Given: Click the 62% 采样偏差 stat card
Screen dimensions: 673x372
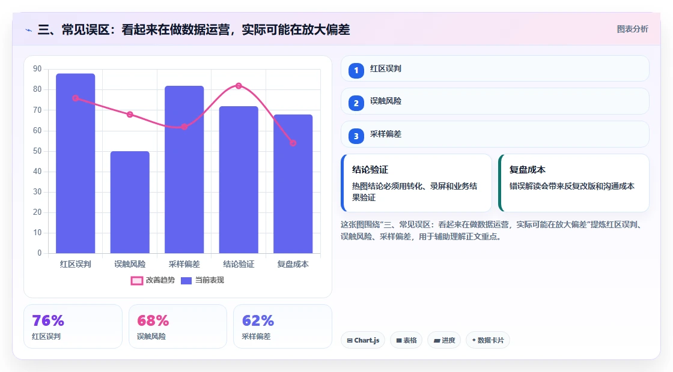Looking at the screenshot, I should 282,326.
